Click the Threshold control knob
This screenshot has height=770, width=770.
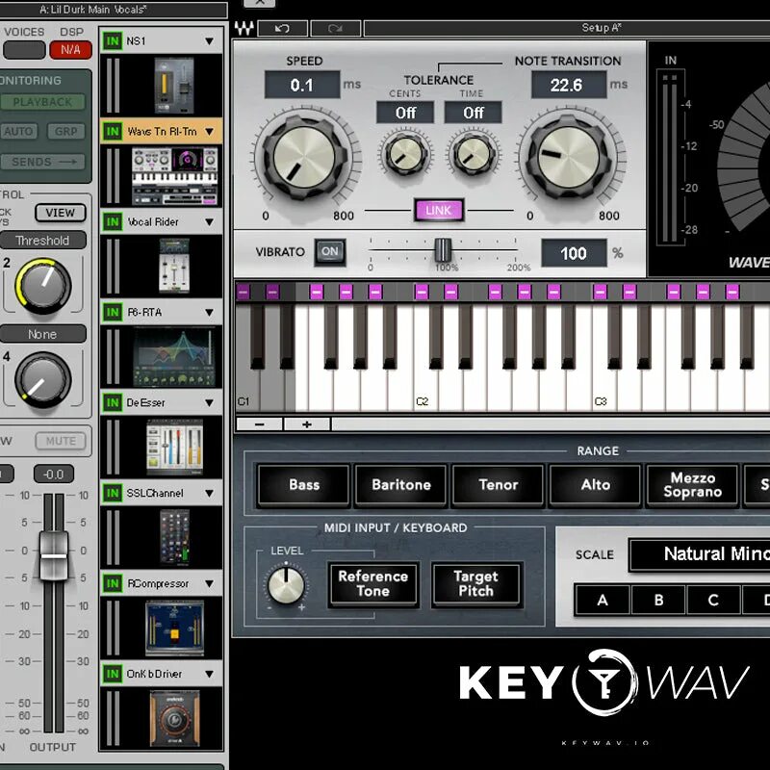click(x=43, y=286)
